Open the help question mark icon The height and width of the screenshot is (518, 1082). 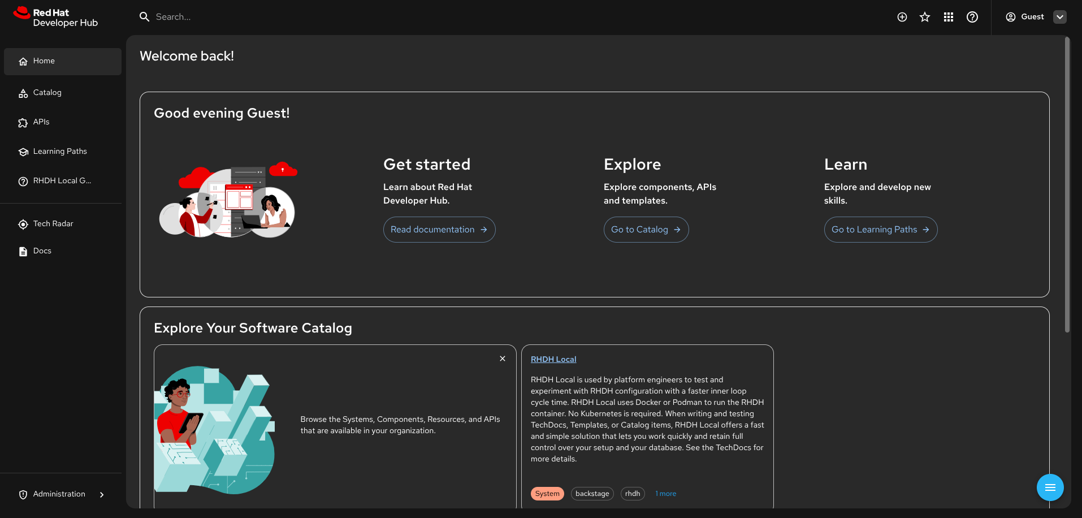coord(972,17)
